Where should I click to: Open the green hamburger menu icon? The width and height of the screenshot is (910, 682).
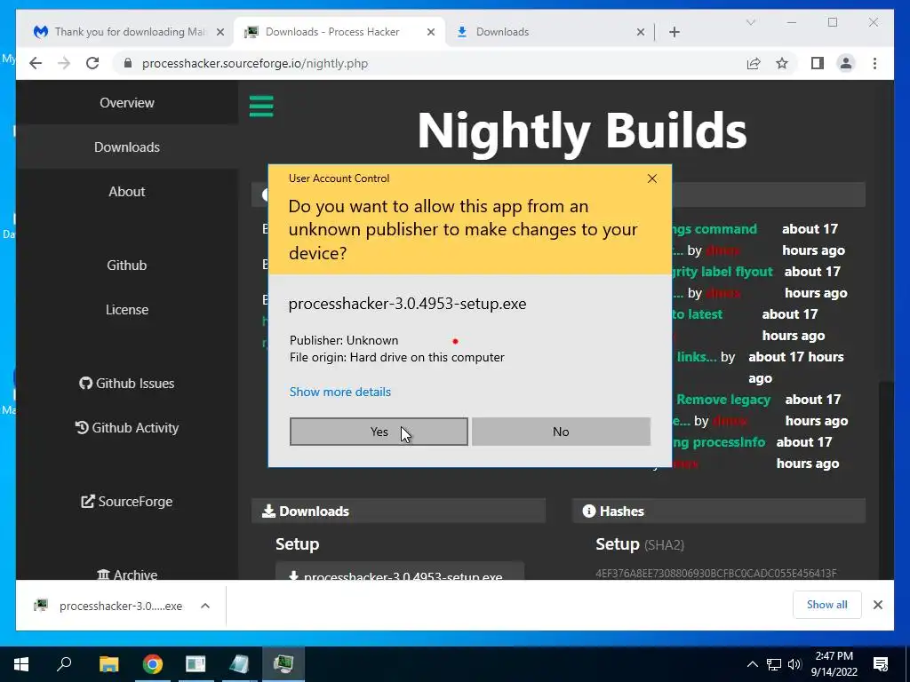(261, 107)
